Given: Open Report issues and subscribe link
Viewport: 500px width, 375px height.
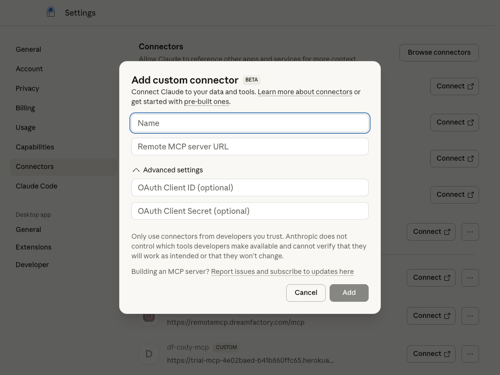Looking at the screenshot, I should pos(282,271).
